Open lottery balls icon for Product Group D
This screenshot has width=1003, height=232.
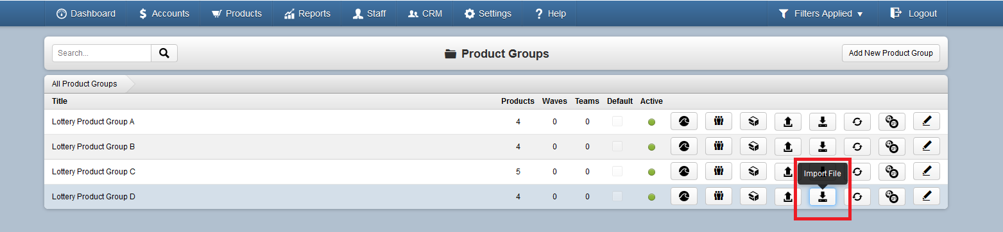pos(892,196)
